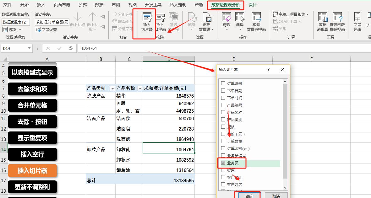Uncheck the 业务员 field checkbox
371x198 pixels.
tap(223, 163)
